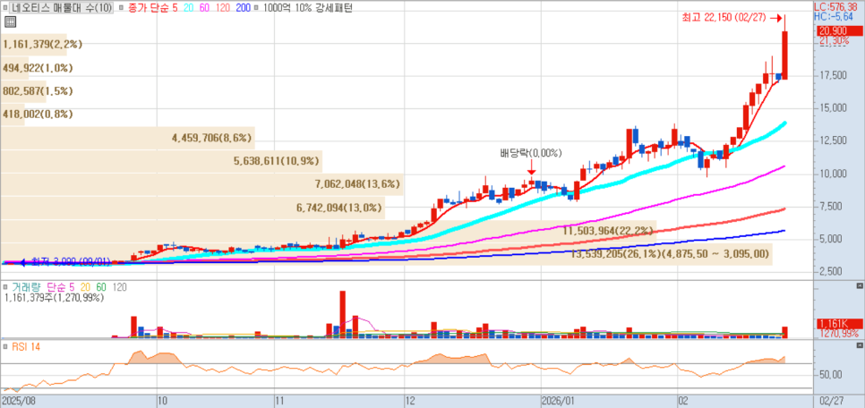
Task: Click the 10,000 price axis label
Action: coord(833,174)
